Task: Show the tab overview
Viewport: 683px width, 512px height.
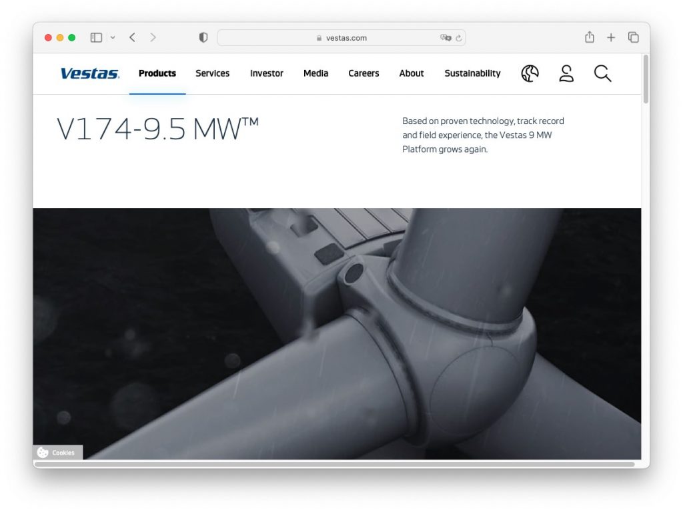Action: pos(634,37)
